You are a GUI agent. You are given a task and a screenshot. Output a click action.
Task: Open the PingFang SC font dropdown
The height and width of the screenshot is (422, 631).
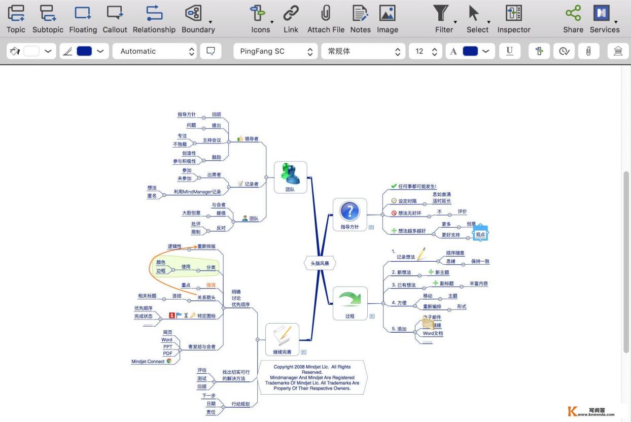275,51
